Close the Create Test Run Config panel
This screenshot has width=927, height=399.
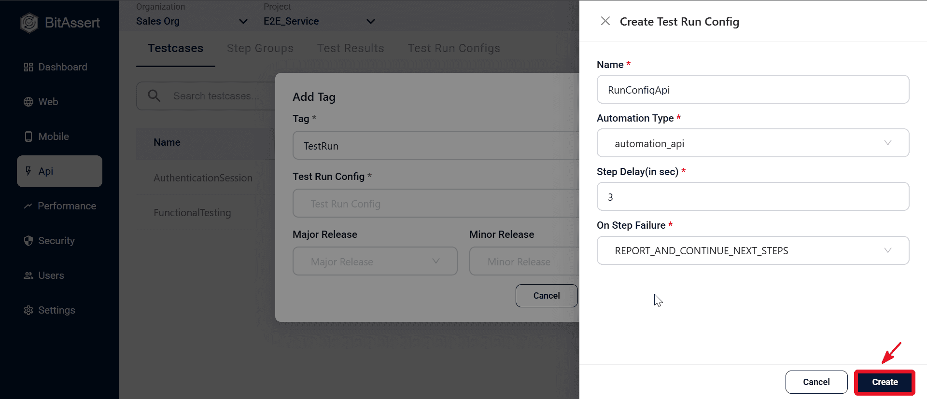click(605, 21)
